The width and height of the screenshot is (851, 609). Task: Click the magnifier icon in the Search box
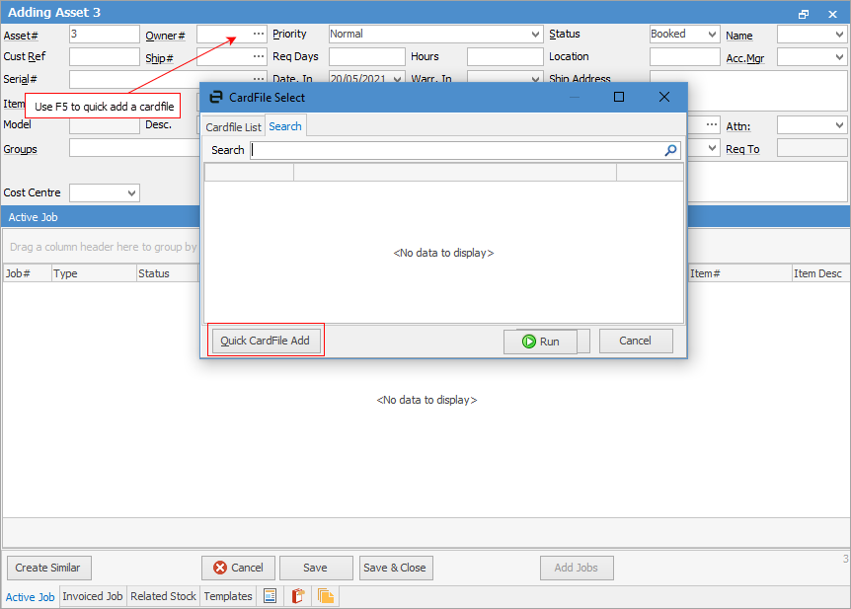pos(670,150)
